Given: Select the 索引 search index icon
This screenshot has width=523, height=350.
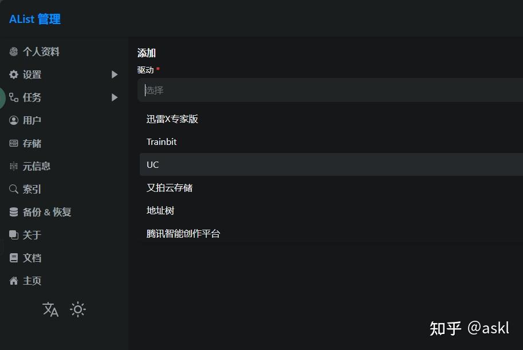Looking at the screenshot, I should point(14,189).
